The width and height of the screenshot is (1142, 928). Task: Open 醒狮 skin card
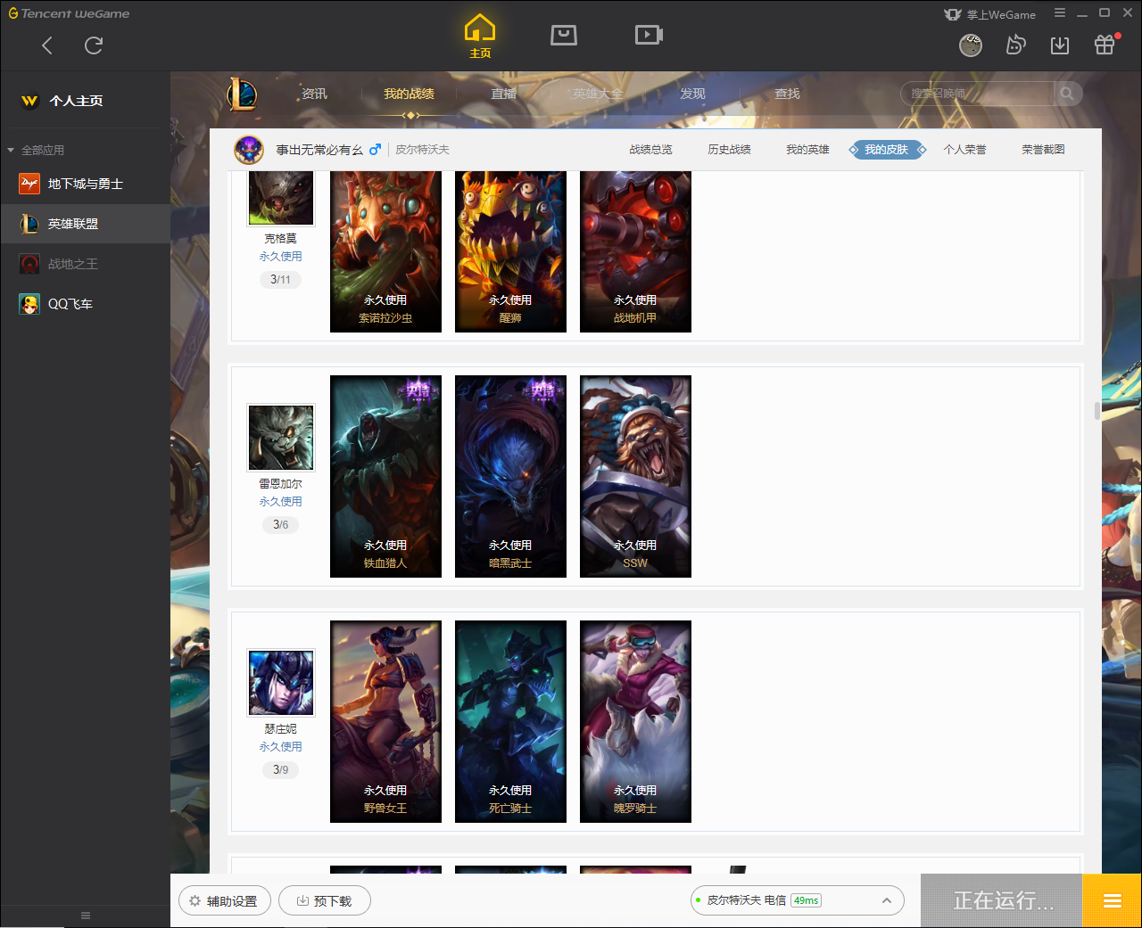[510, 251]
